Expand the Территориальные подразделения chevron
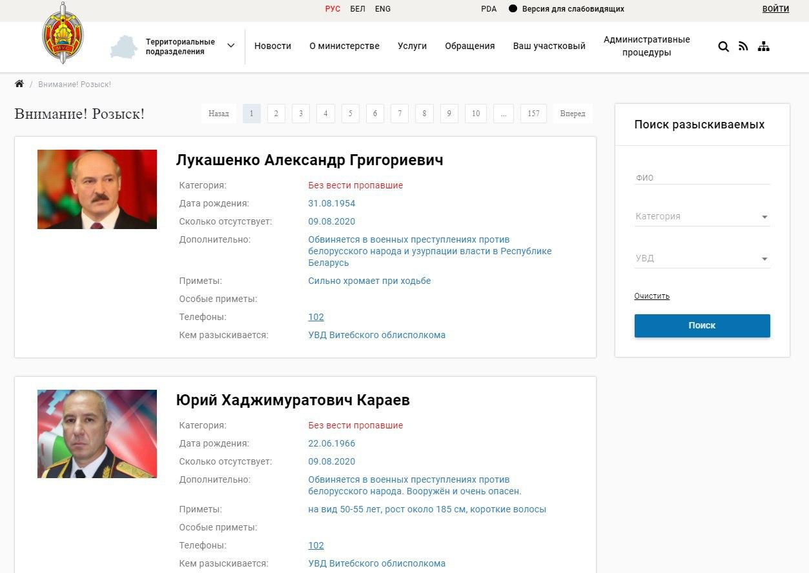Viewport: 809px width, 573px height. coord(230,46)
